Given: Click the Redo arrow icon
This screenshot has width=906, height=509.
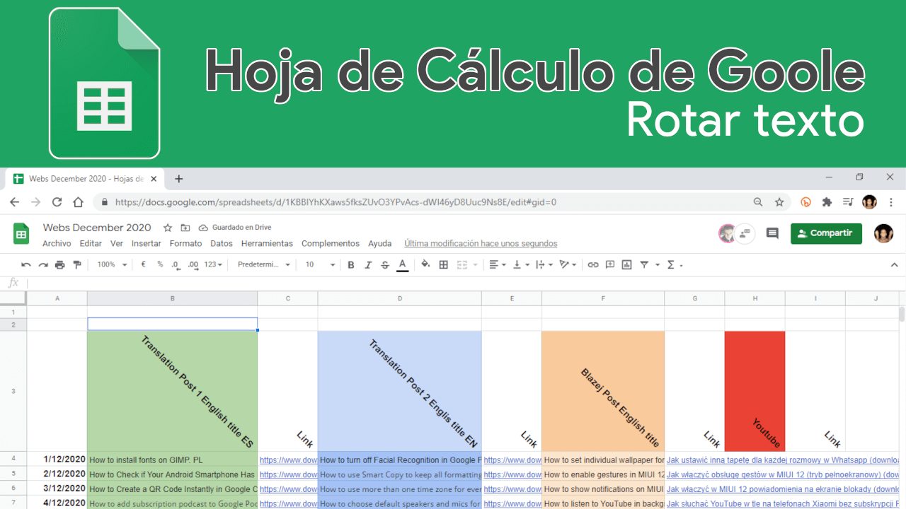Looking at the screenshot, I should (x=42, y=264).
